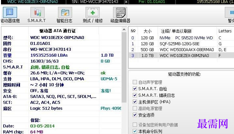This screenshot has height=134, width=234.
Task: Select drive 3 WDC WD10EZEX-08M2NA0 row
Action: tap(181, 55)
